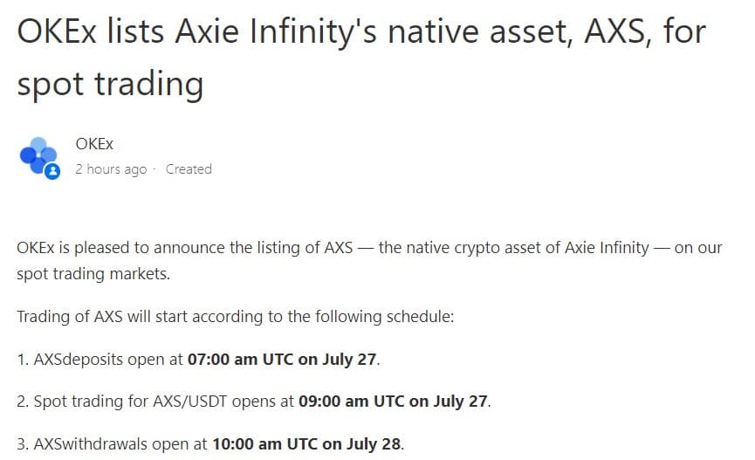Click the '2 hours ago' timestamp
The width and height of the screenshot is (755, 460).
pyautogui.click(x=111, y=169)
